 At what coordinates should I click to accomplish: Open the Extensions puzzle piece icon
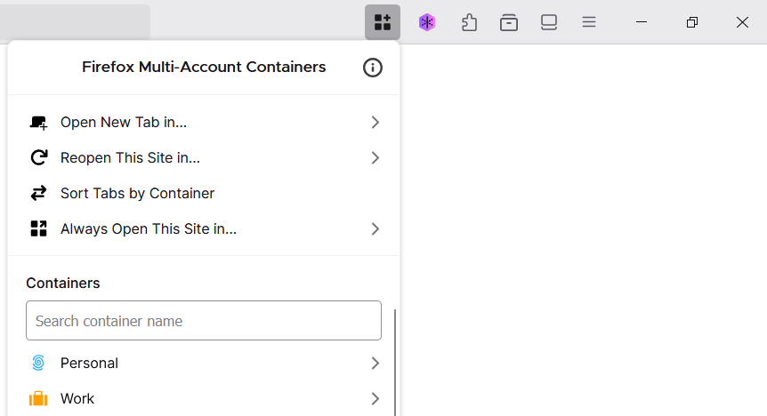pyautogui.click(x=469, y=22)
